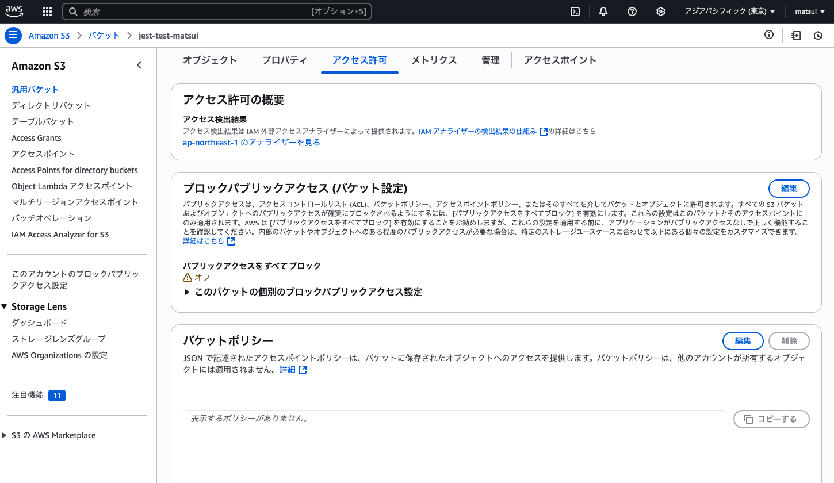The image size is (834, 483).
Task: Click コピーする to copy the policy
Action: click(771, 419)
